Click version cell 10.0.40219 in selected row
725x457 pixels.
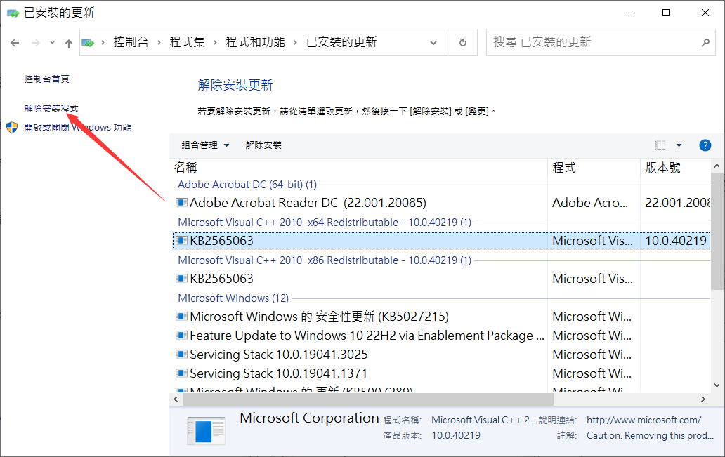point(676,240)
